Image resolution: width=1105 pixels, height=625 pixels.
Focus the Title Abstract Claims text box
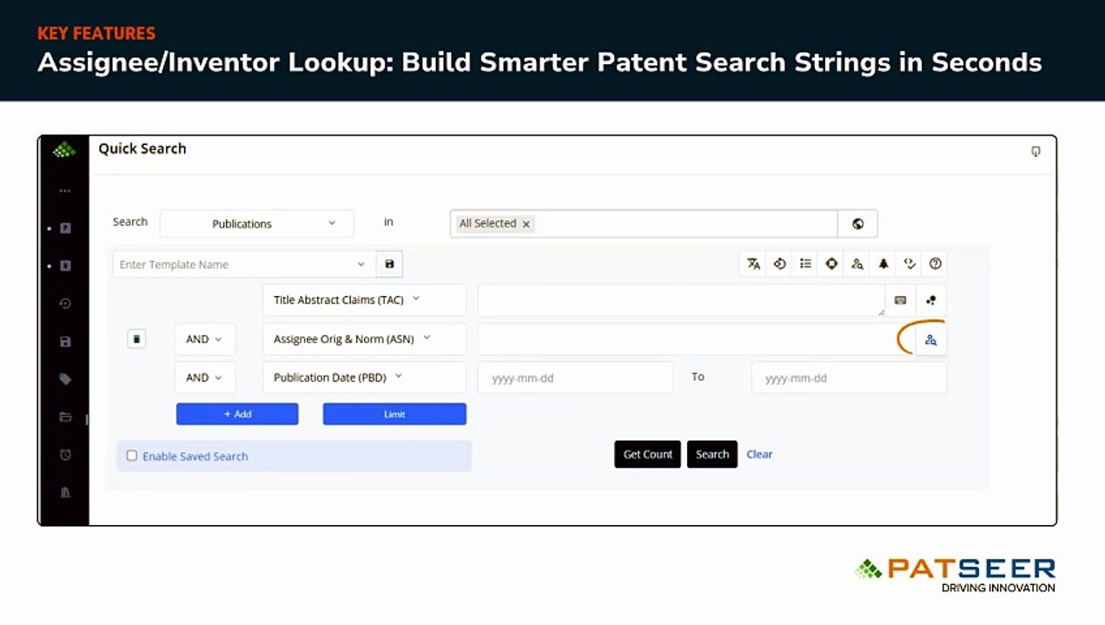click(682, 300)
